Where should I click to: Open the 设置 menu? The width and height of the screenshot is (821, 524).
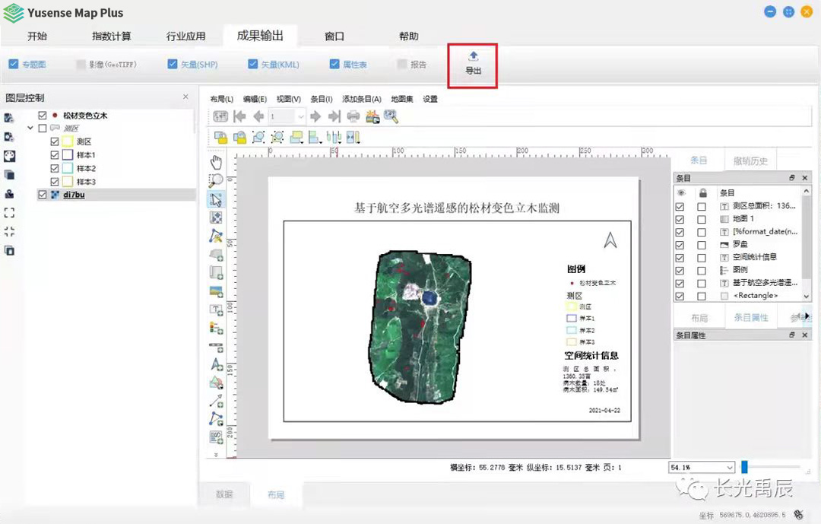point(430,99)
